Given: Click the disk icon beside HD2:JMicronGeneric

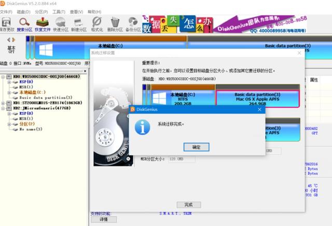Looking at the screenshot, I should pyautogui.click(x=9, y=108).
